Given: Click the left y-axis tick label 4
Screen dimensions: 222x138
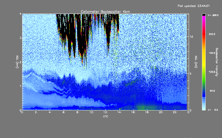Looking at the screenshot, I should tap(21, 14).
